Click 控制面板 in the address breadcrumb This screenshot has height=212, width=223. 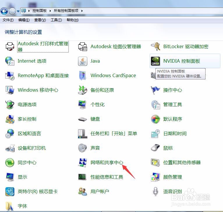(x=40, y=11)
